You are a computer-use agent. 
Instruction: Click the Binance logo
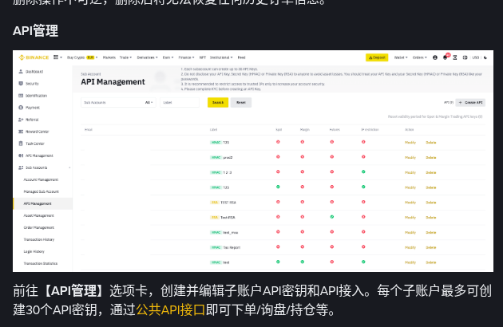34,57
